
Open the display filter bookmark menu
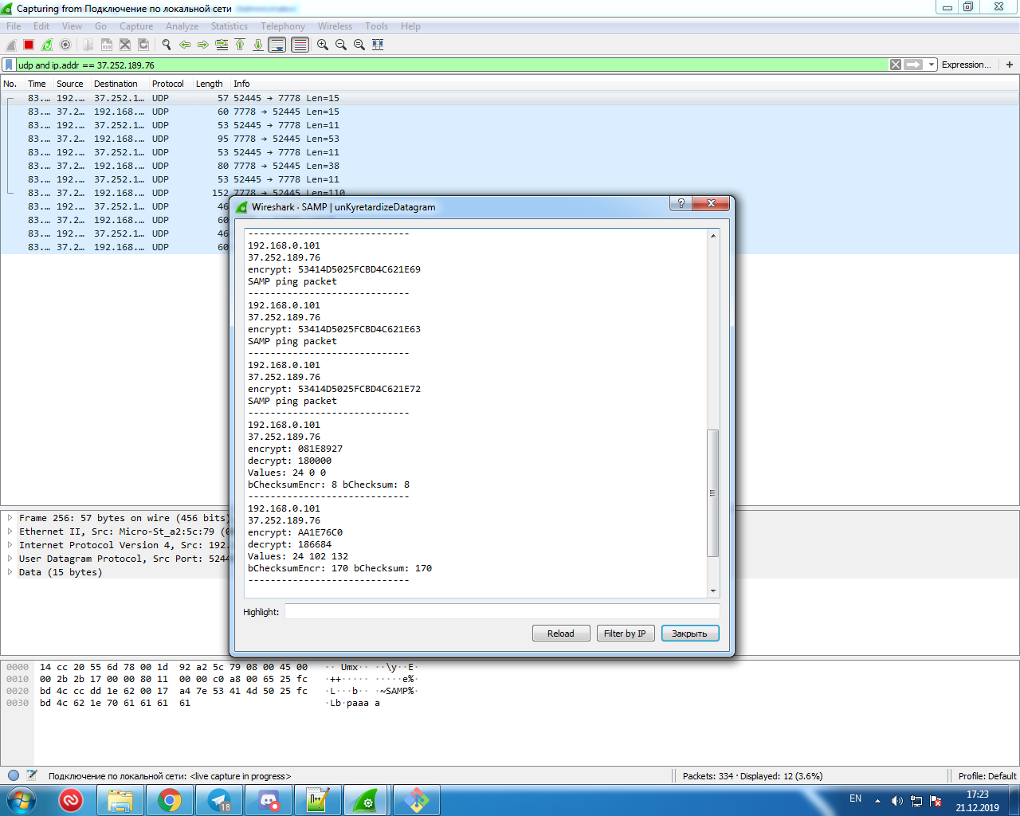(x=9, y=65)
